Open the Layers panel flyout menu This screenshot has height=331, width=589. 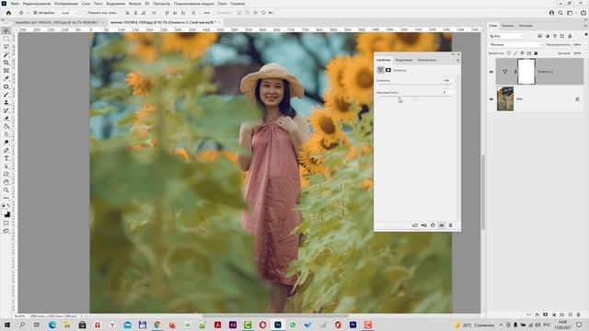(585, 26)
